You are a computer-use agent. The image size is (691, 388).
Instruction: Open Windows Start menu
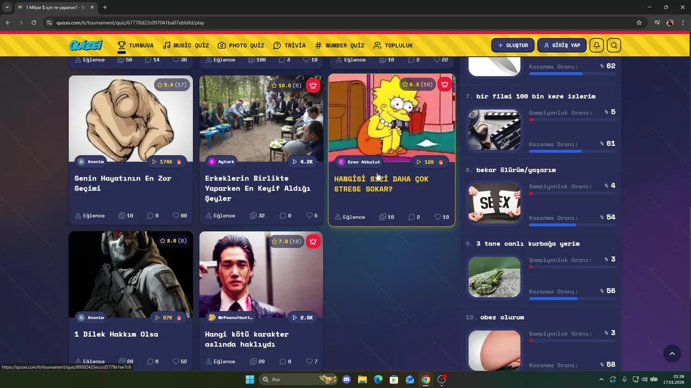(x=250, y=379)
